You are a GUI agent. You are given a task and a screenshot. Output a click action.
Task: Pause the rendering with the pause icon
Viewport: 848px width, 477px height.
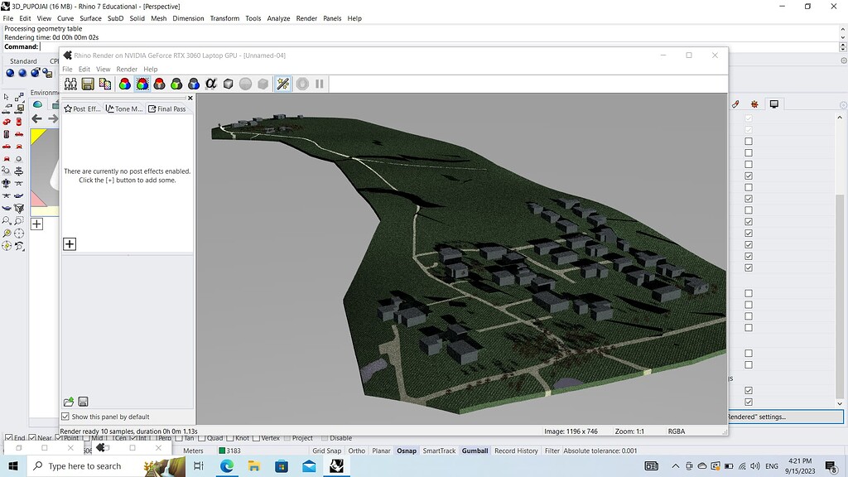coord(318,83)
